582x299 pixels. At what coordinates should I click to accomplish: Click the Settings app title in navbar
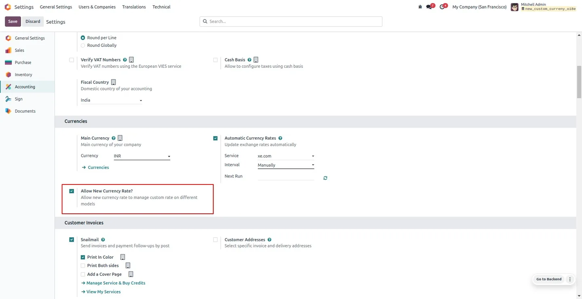coord(24,7)
